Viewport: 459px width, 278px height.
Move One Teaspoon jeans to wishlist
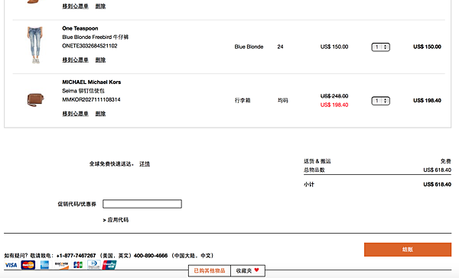[75, 60]
